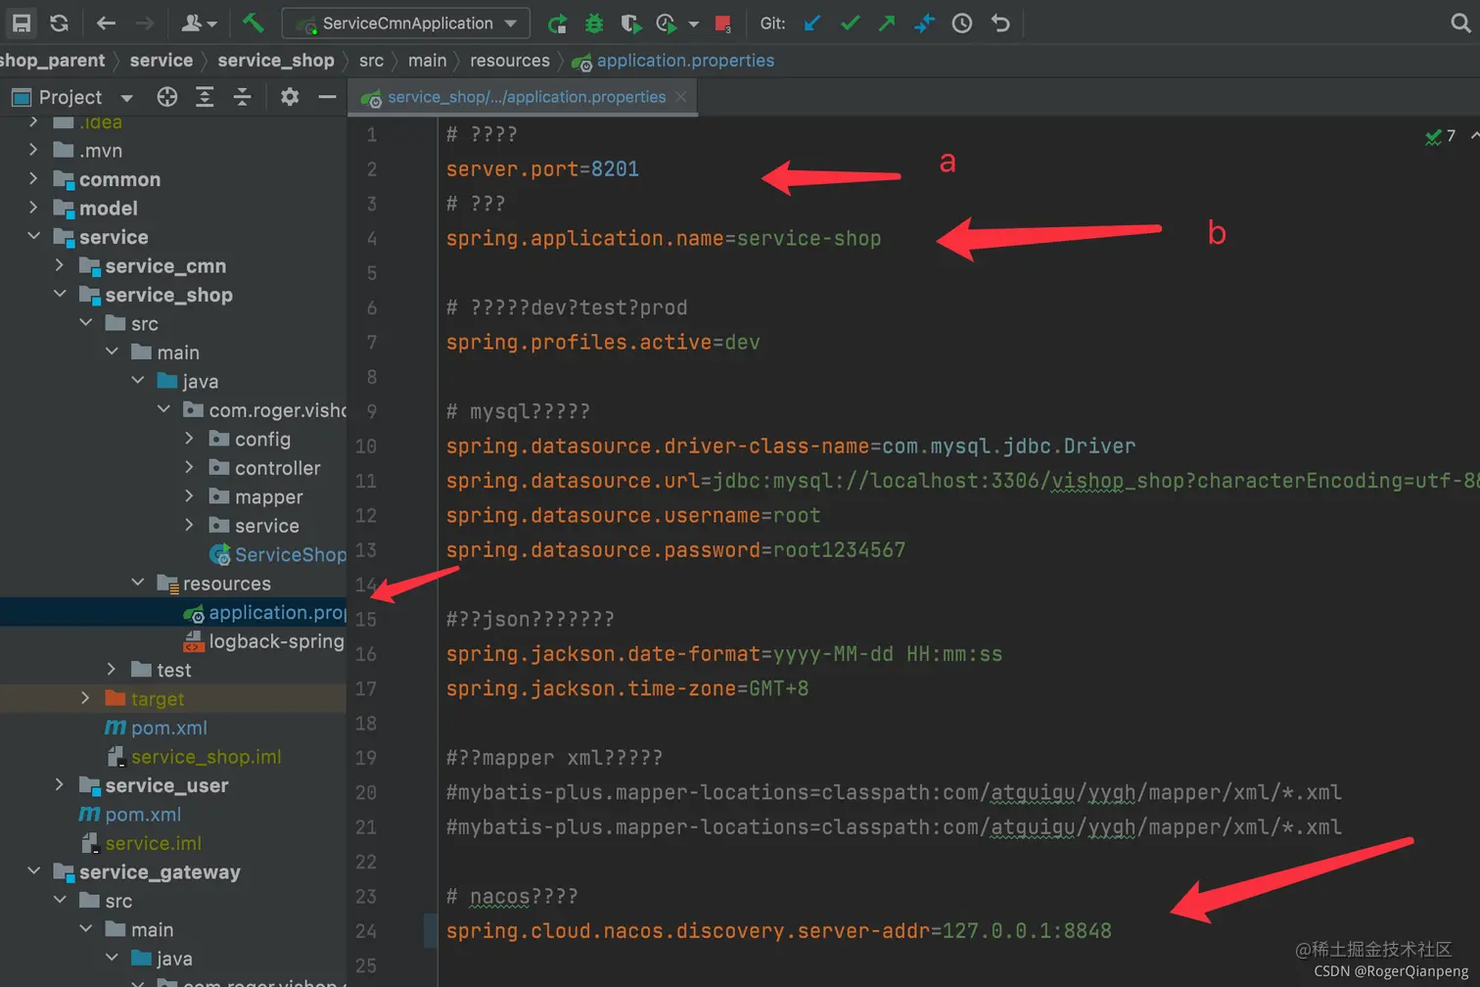Expand the controller package

pyautogui.click(x=189, y=468)
